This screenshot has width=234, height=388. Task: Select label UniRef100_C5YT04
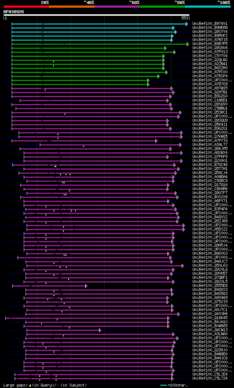210,56
